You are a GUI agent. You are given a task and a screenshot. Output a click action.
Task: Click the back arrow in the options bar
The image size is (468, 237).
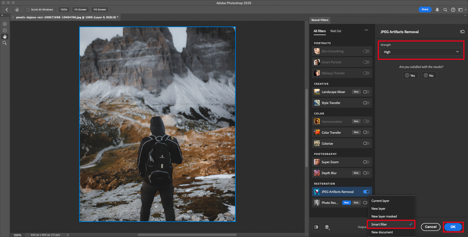(x=7, y=10)
